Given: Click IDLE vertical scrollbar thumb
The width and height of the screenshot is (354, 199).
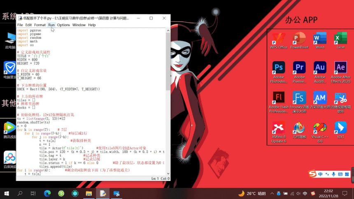Looking at the screenshot, I should [168, 61].
